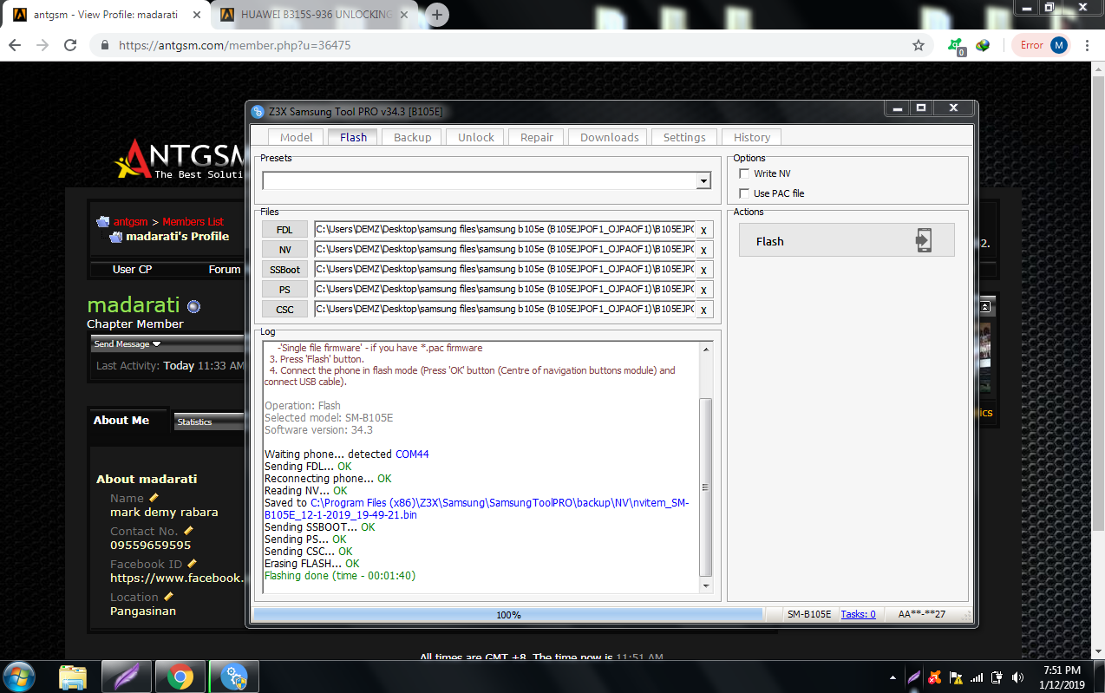
Task: Clear the CSC file path
Action: coord(703,310)
